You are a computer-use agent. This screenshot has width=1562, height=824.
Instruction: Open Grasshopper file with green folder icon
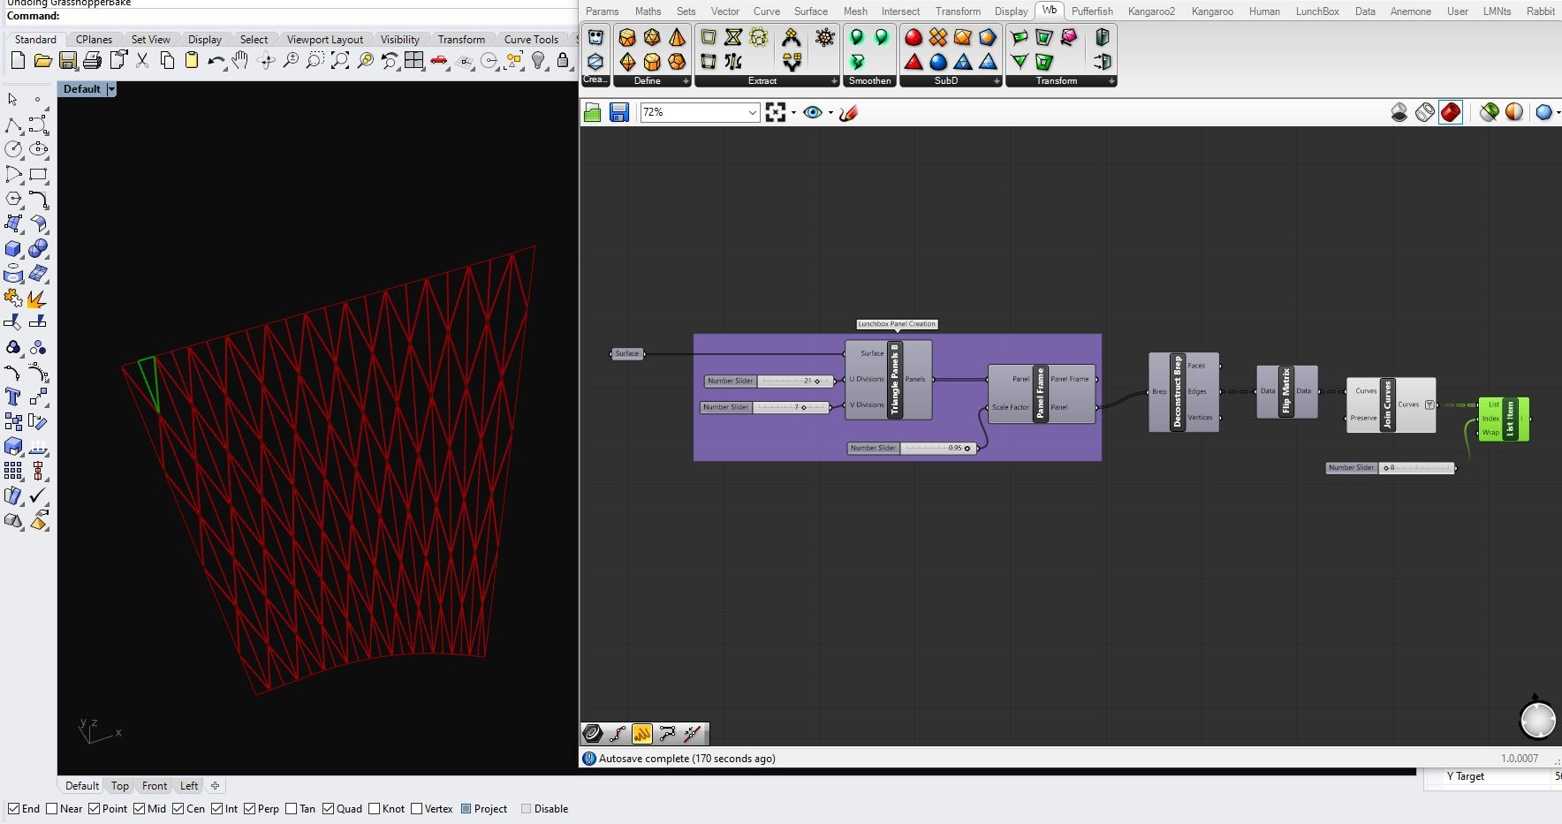coord(593,112)
